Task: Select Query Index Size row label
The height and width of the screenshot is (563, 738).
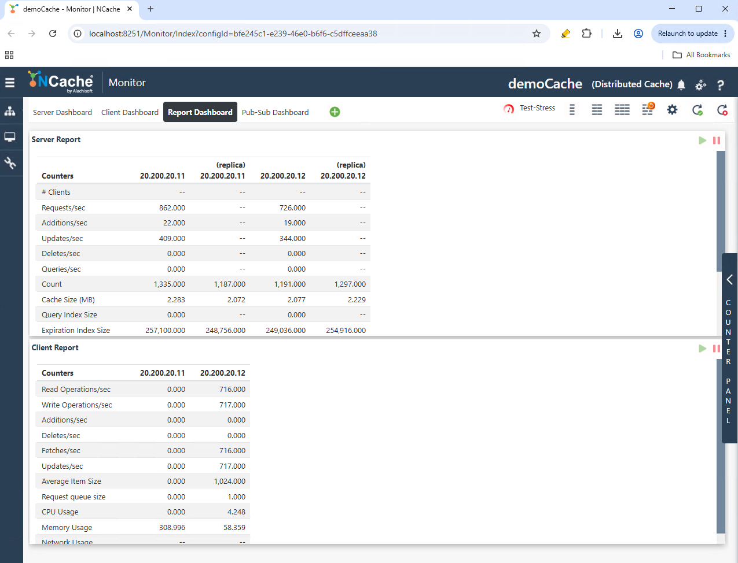Action: pos(69,315)
